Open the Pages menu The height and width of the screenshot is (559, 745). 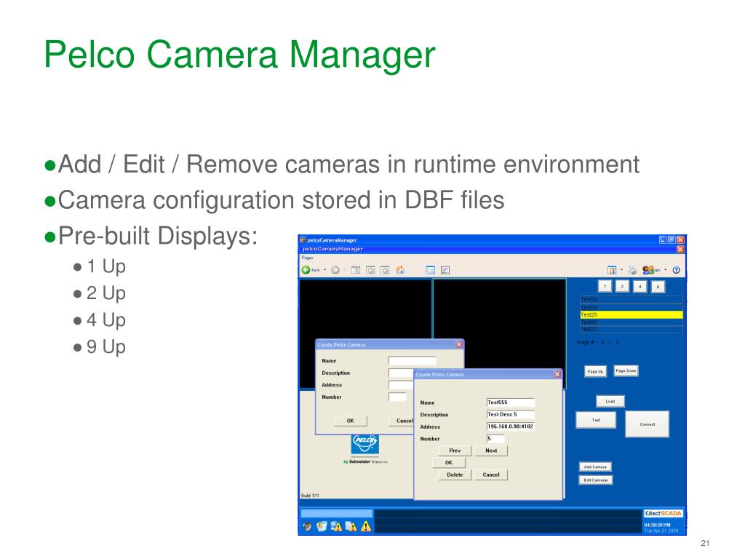coord(308,258)
